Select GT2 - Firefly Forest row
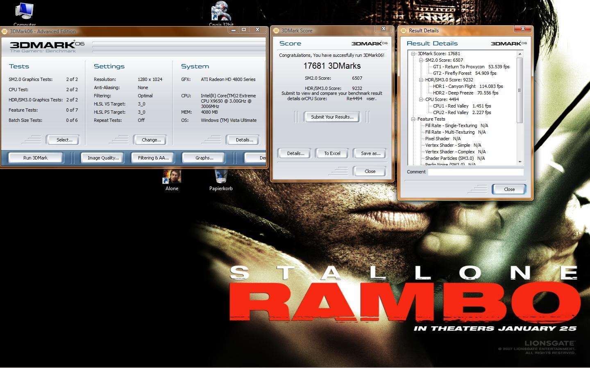This screenshot has width=590, height=368. point(464,73)
